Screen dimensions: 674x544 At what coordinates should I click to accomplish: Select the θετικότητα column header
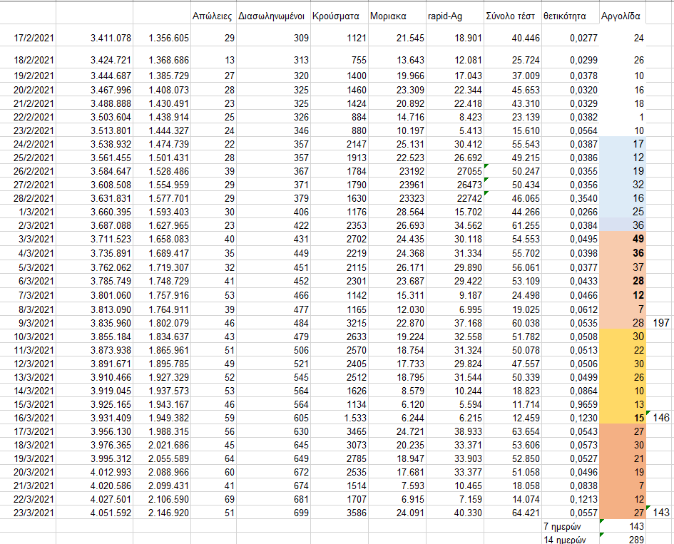pos(569,16)
